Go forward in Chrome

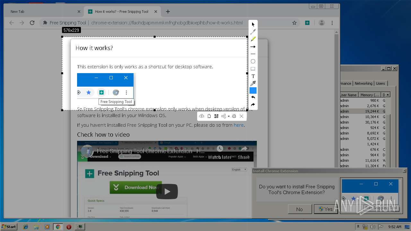tap(22, 23)
